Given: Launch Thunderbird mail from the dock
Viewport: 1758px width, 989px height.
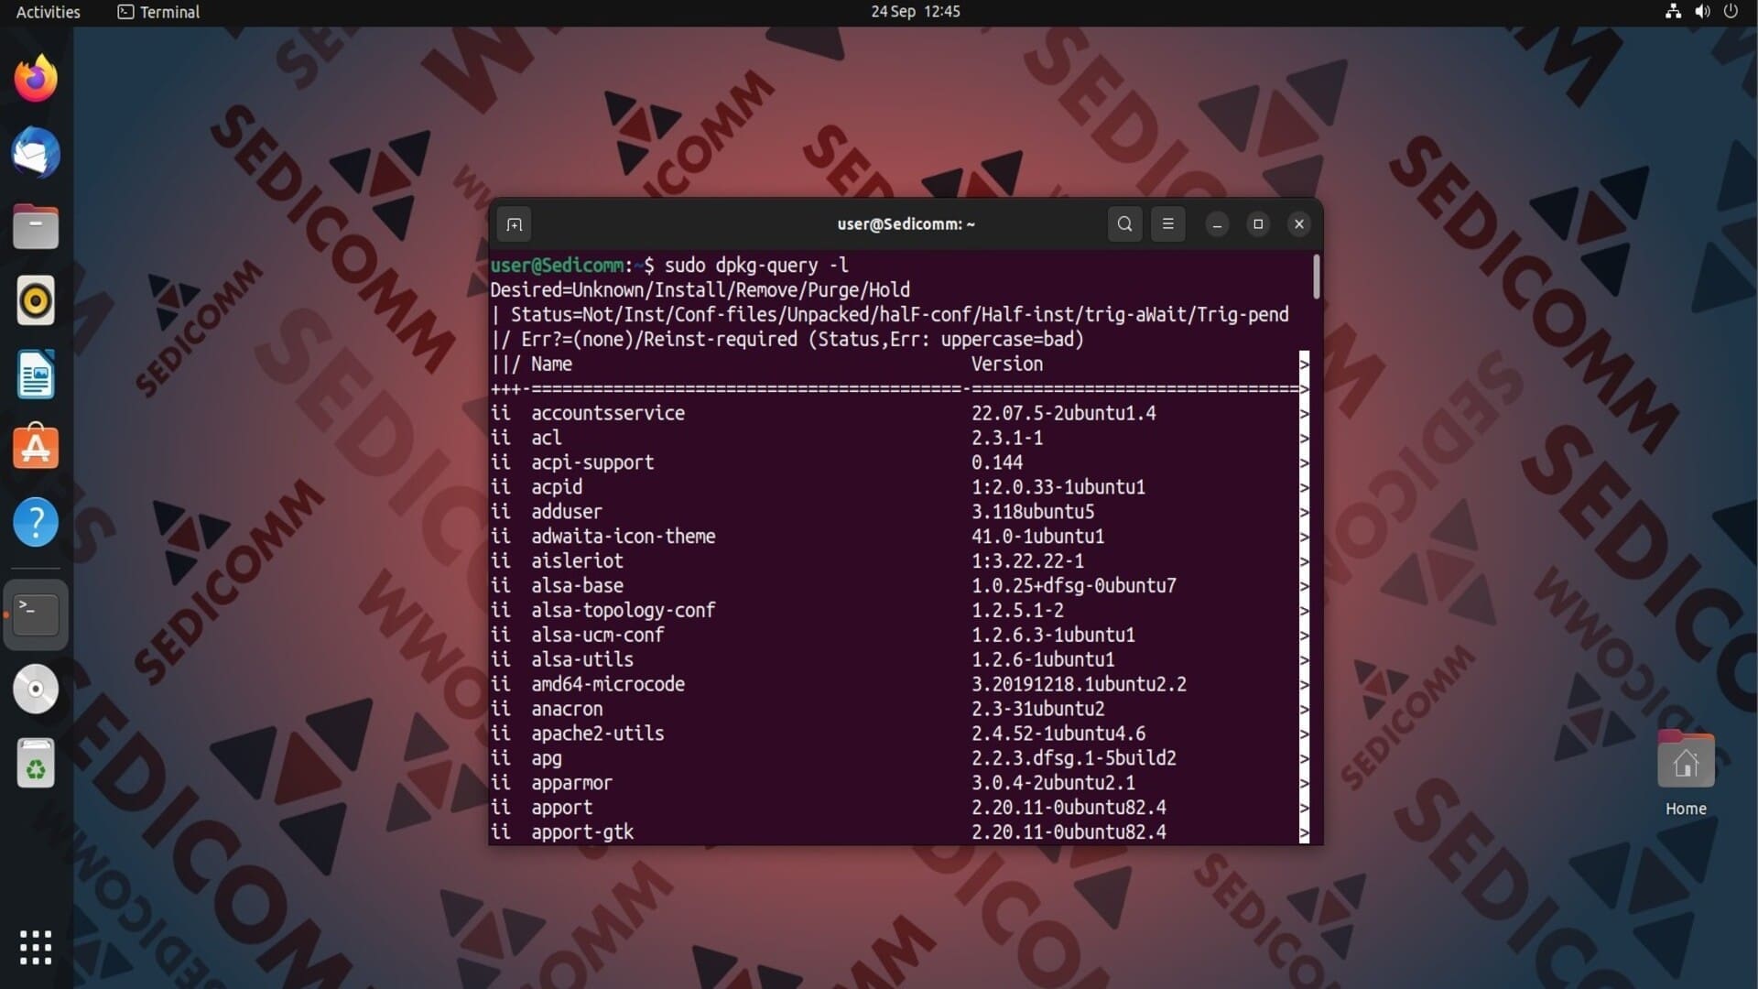Looking at the screenshot, I should tap(36, 153).
